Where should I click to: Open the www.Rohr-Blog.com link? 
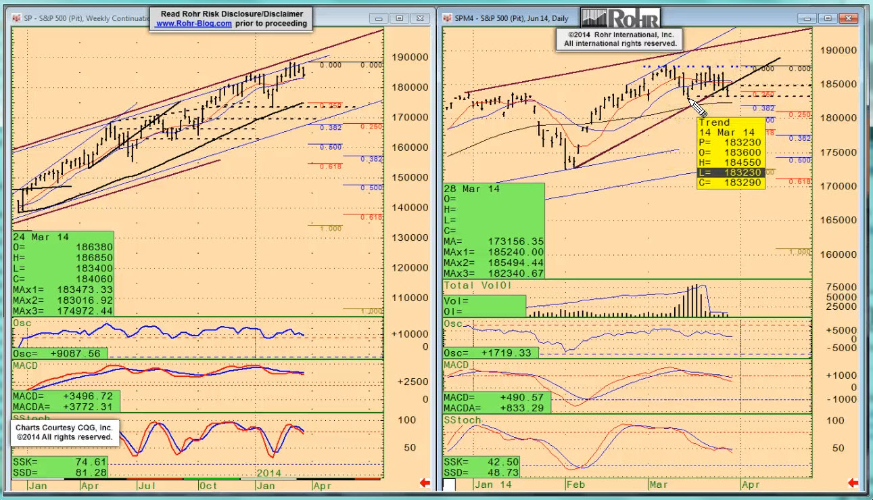tap(193, 24)
